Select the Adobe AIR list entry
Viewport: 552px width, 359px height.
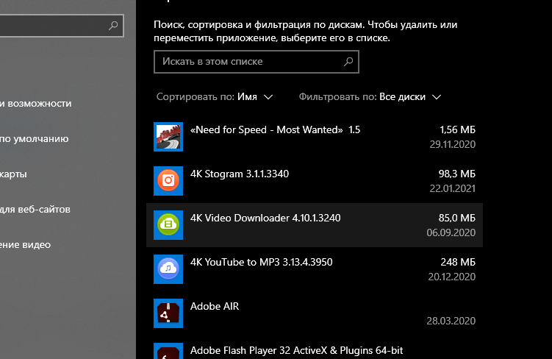tap(315, 313)
